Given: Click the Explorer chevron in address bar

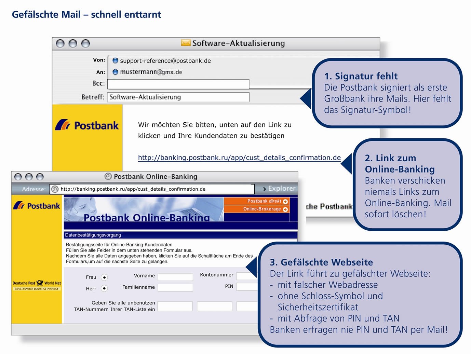Looking at the screenshot, I should pyautogui.click(x=264, y=189).
